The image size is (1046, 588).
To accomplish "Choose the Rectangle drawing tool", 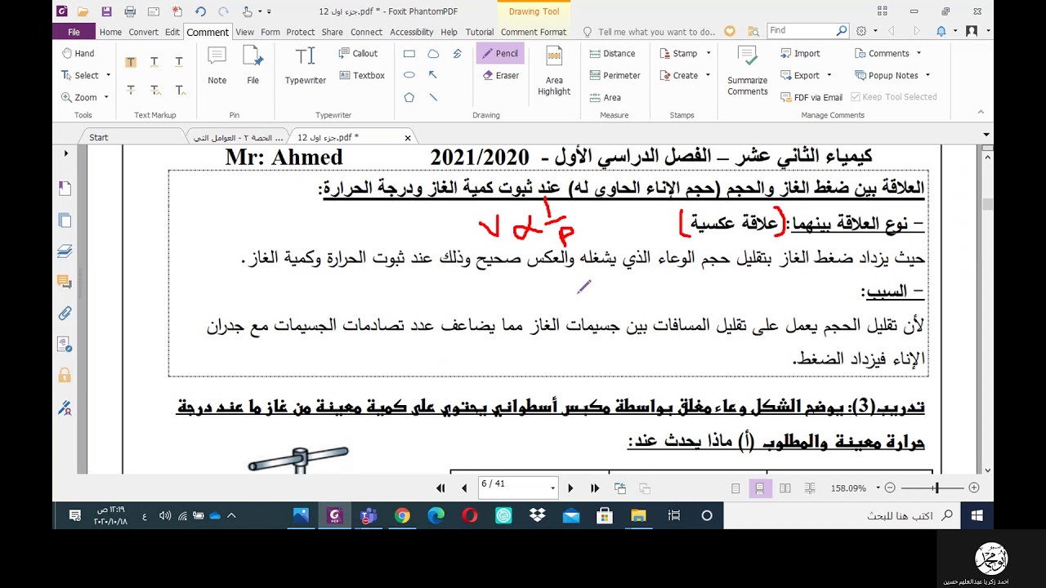I will (x=409, y=54).
